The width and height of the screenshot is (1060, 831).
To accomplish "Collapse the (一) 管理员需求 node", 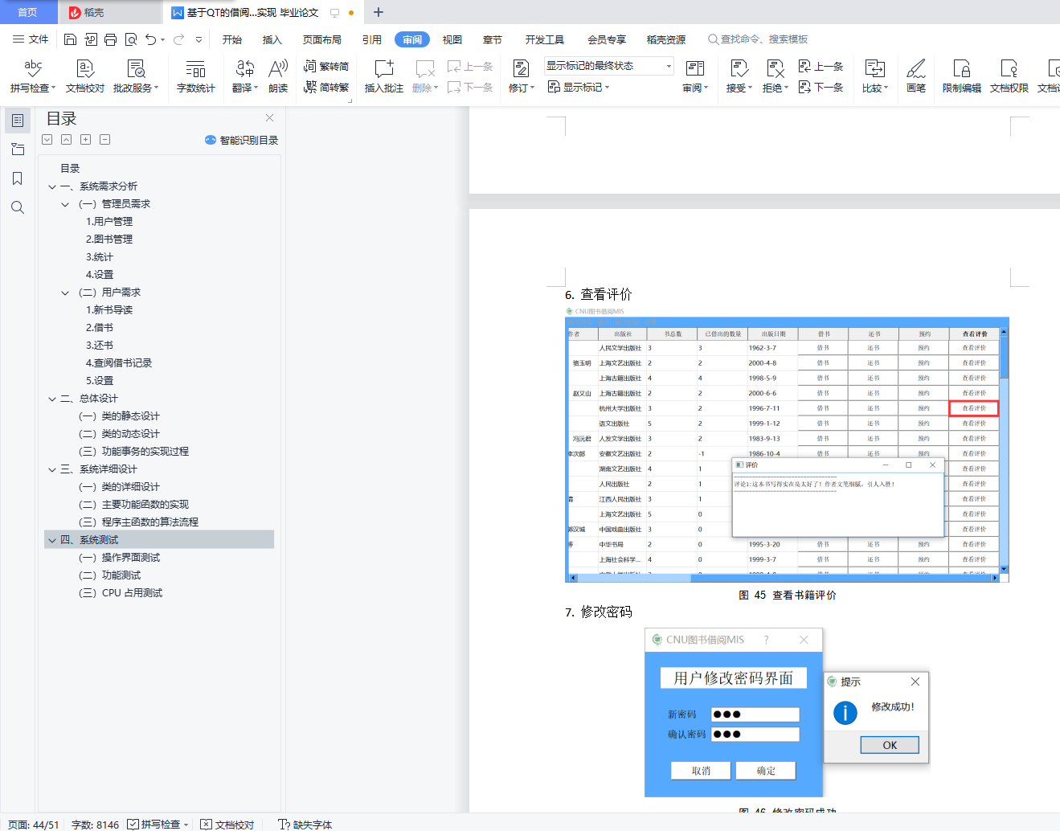I will point(65,204).
